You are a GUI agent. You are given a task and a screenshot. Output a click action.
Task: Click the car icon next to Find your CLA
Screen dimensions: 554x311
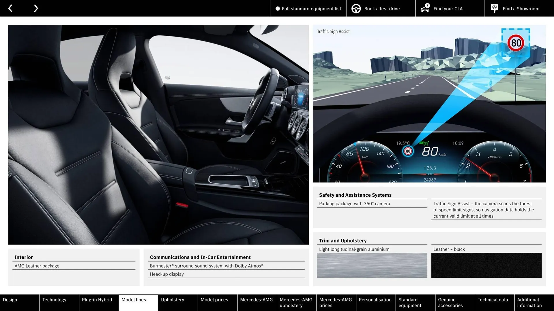[x=425, y=9]
